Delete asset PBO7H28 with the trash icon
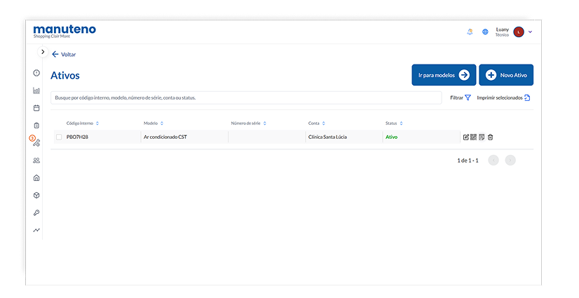 (x=491, y=137)
